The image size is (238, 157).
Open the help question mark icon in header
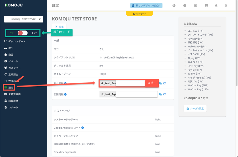185,6
